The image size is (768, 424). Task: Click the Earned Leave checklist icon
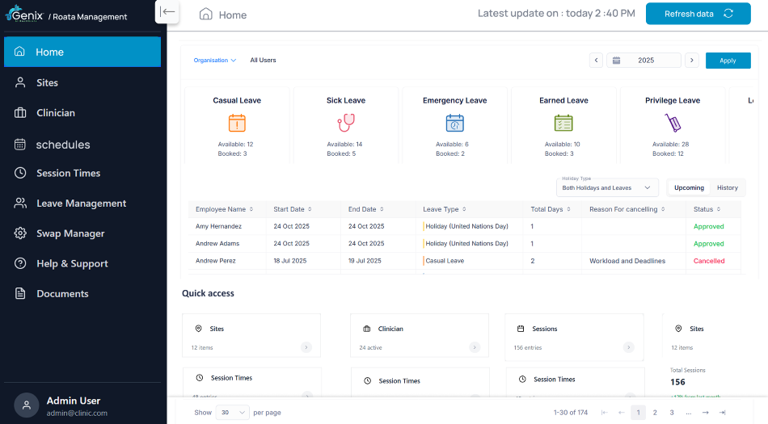tap(563, 123)
